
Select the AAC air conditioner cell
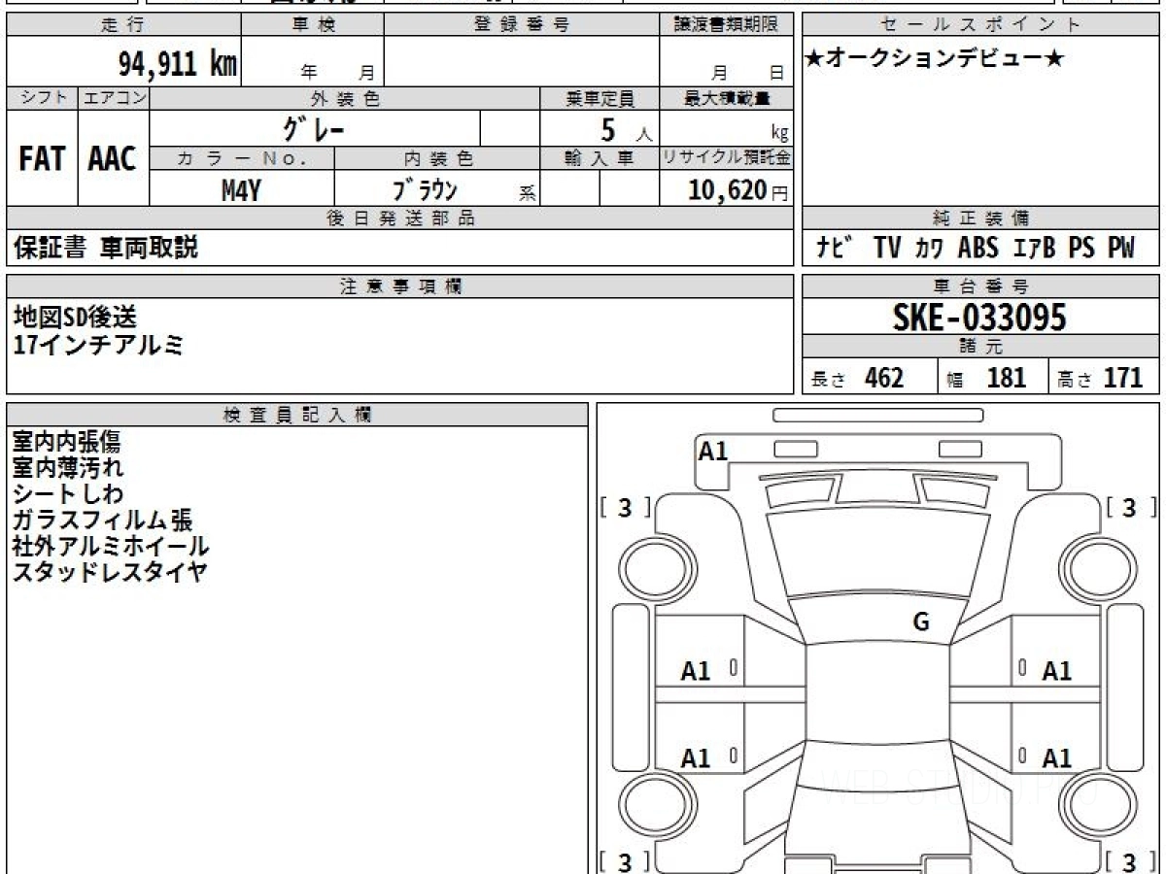[113, 159]
